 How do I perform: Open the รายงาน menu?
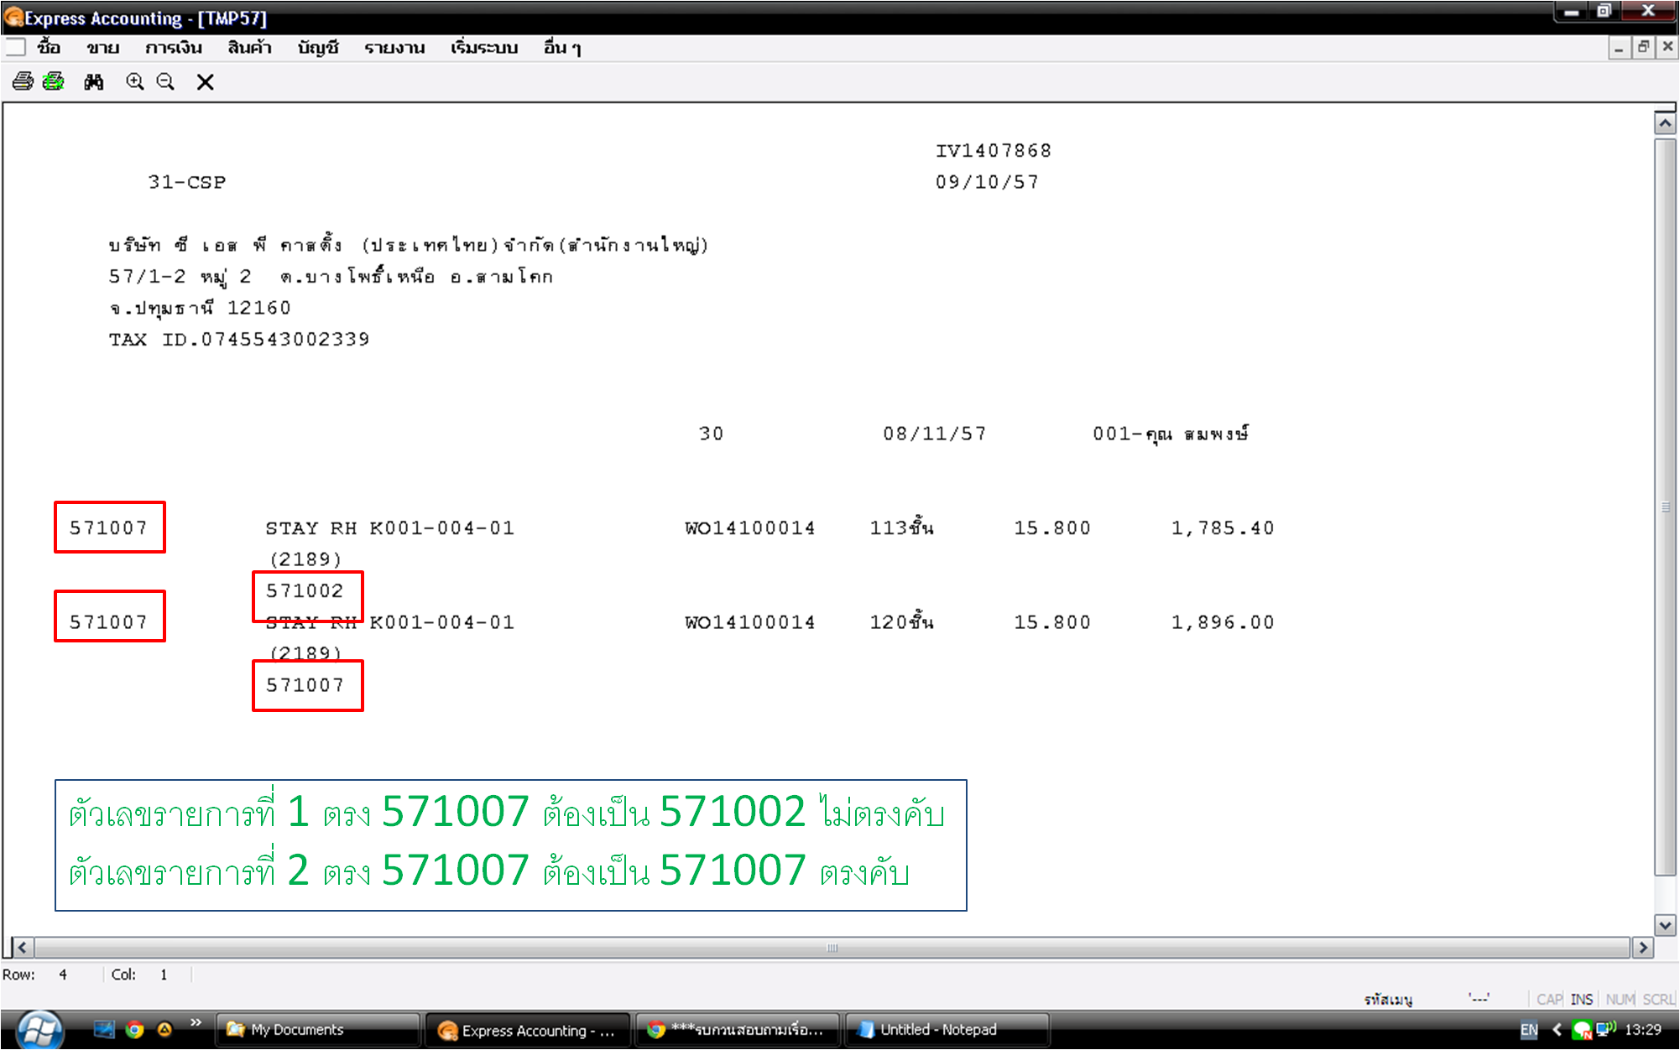click(394, 48)
